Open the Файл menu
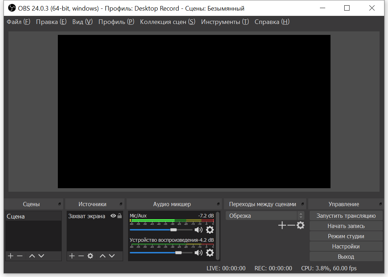388x277 pixels. click(18, 22)
